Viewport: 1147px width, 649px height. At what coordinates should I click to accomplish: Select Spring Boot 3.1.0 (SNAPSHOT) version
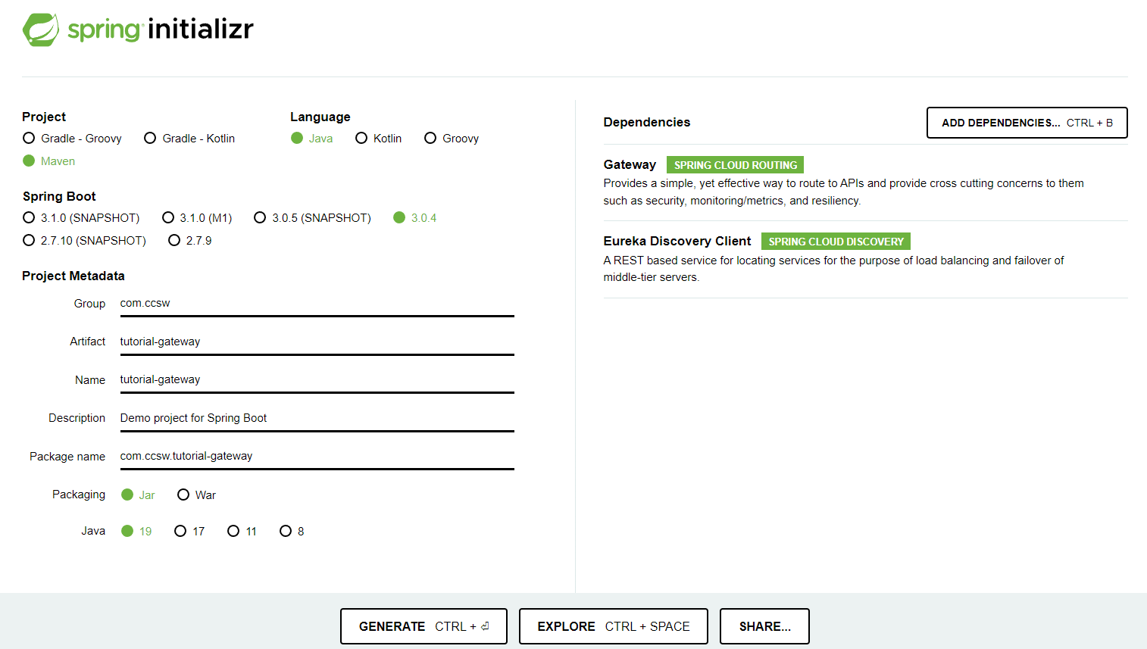tap(30, 217)
